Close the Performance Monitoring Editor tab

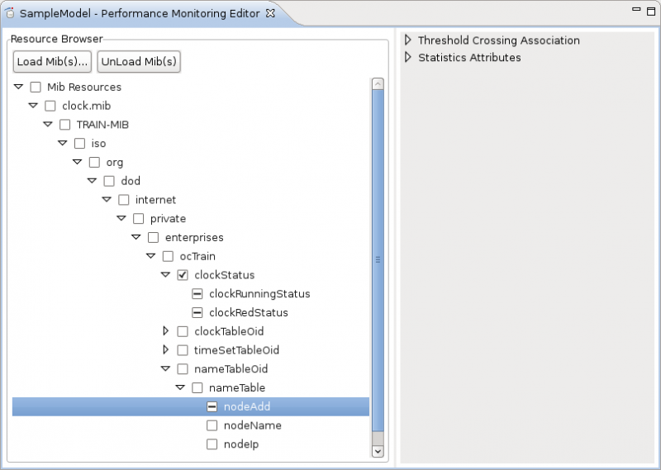point(270,13)
